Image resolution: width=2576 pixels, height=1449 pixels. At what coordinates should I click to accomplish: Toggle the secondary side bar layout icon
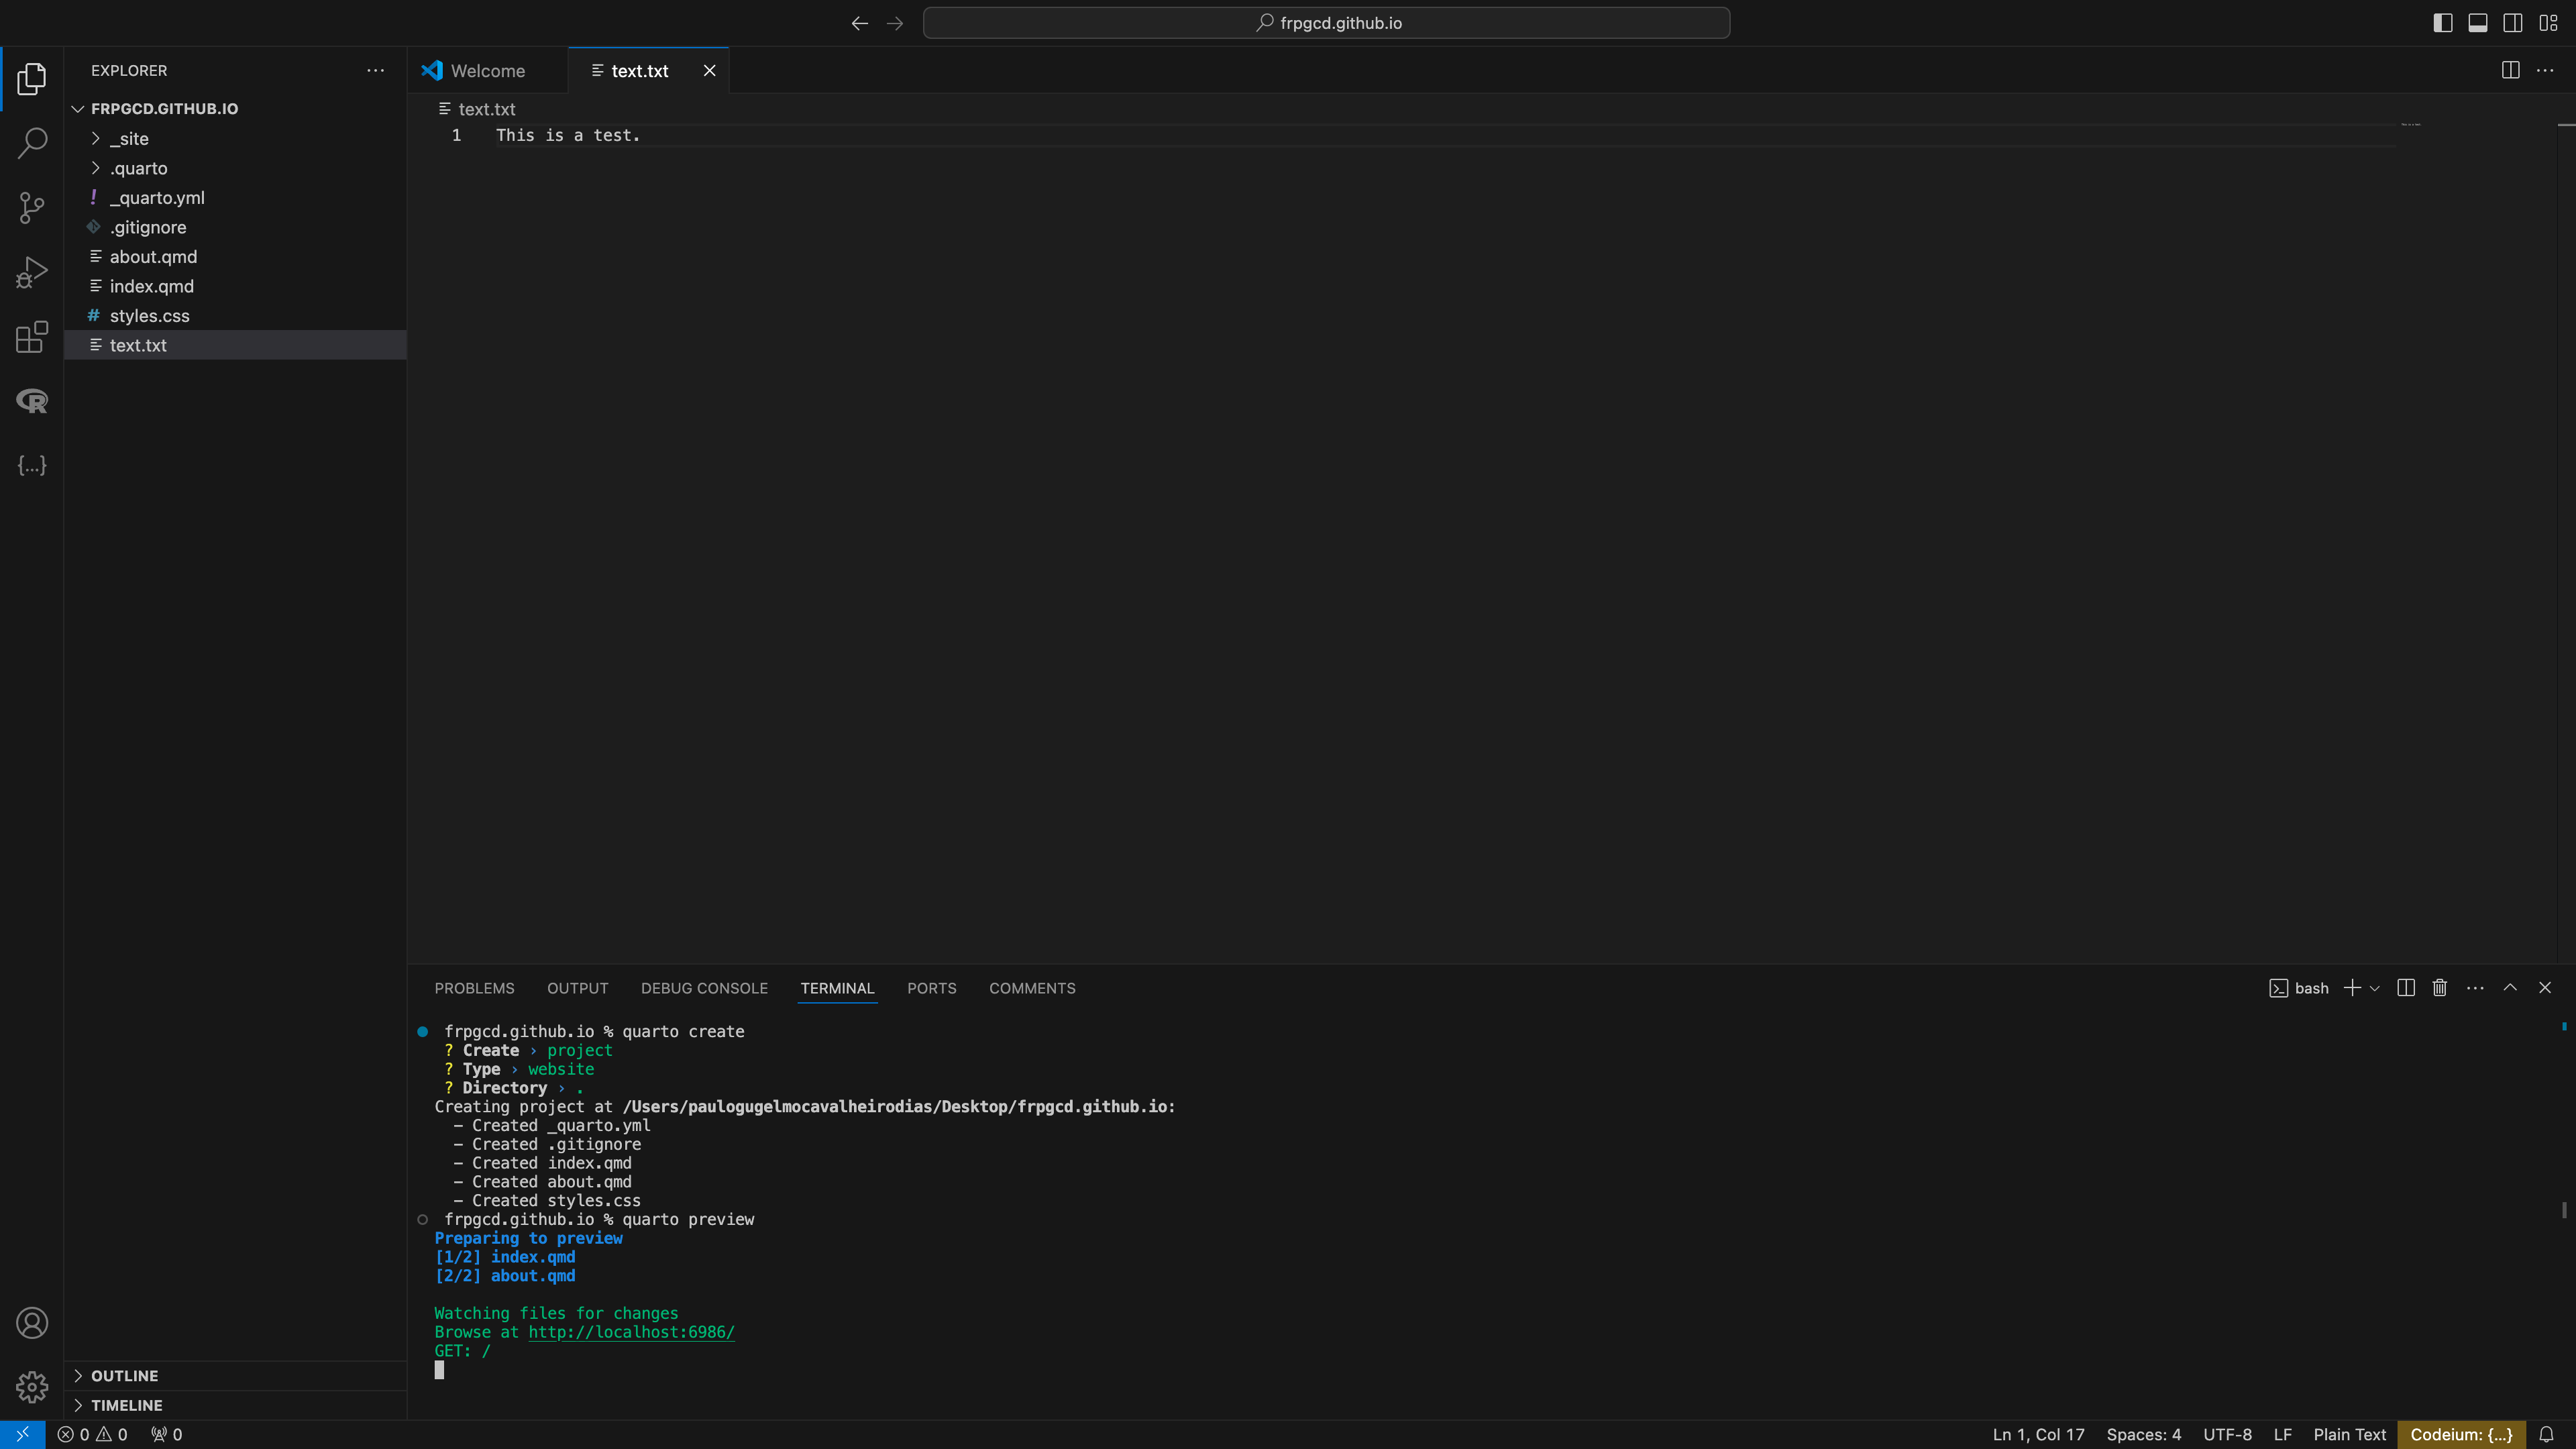click(2513, 23)
